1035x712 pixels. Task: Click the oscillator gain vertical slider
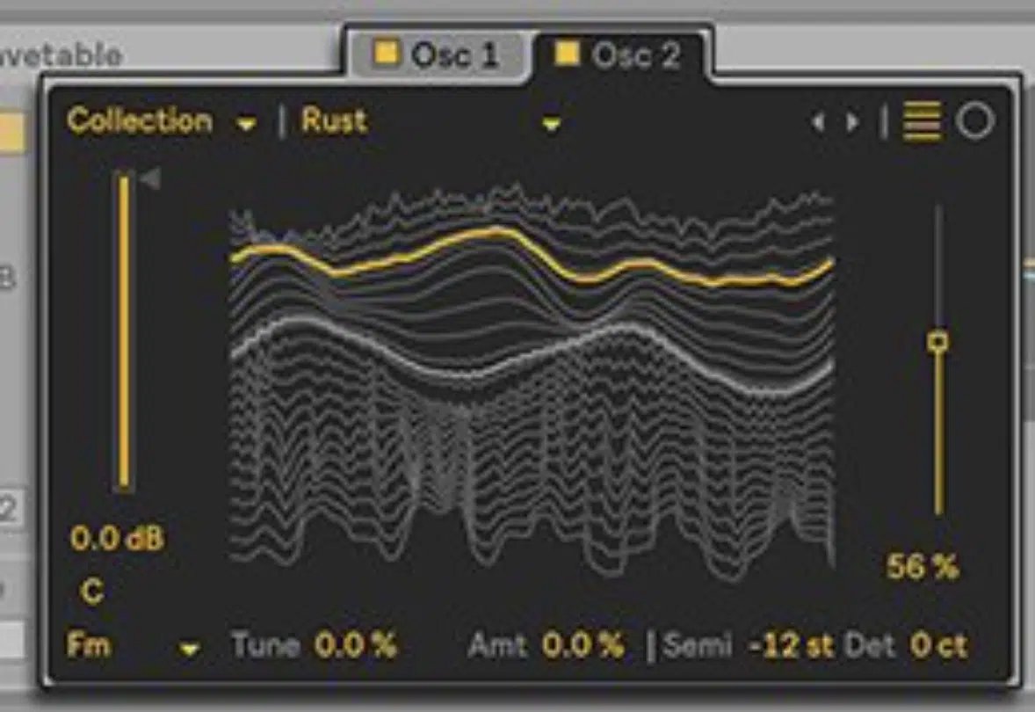click(x=124, y=332)
